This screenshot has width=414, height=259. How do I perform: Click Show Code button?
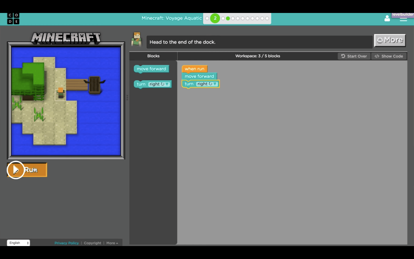tap(389, 56)
